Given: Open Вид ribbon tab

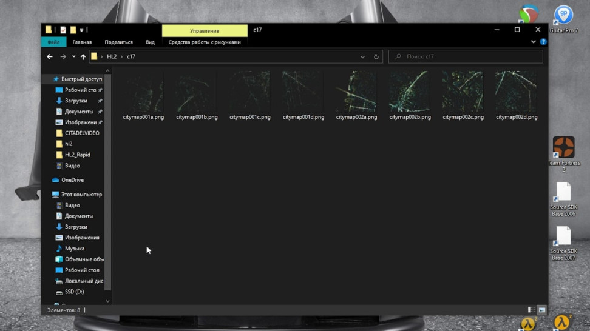Looking at the screenshot, I should [x=150, y=42].
